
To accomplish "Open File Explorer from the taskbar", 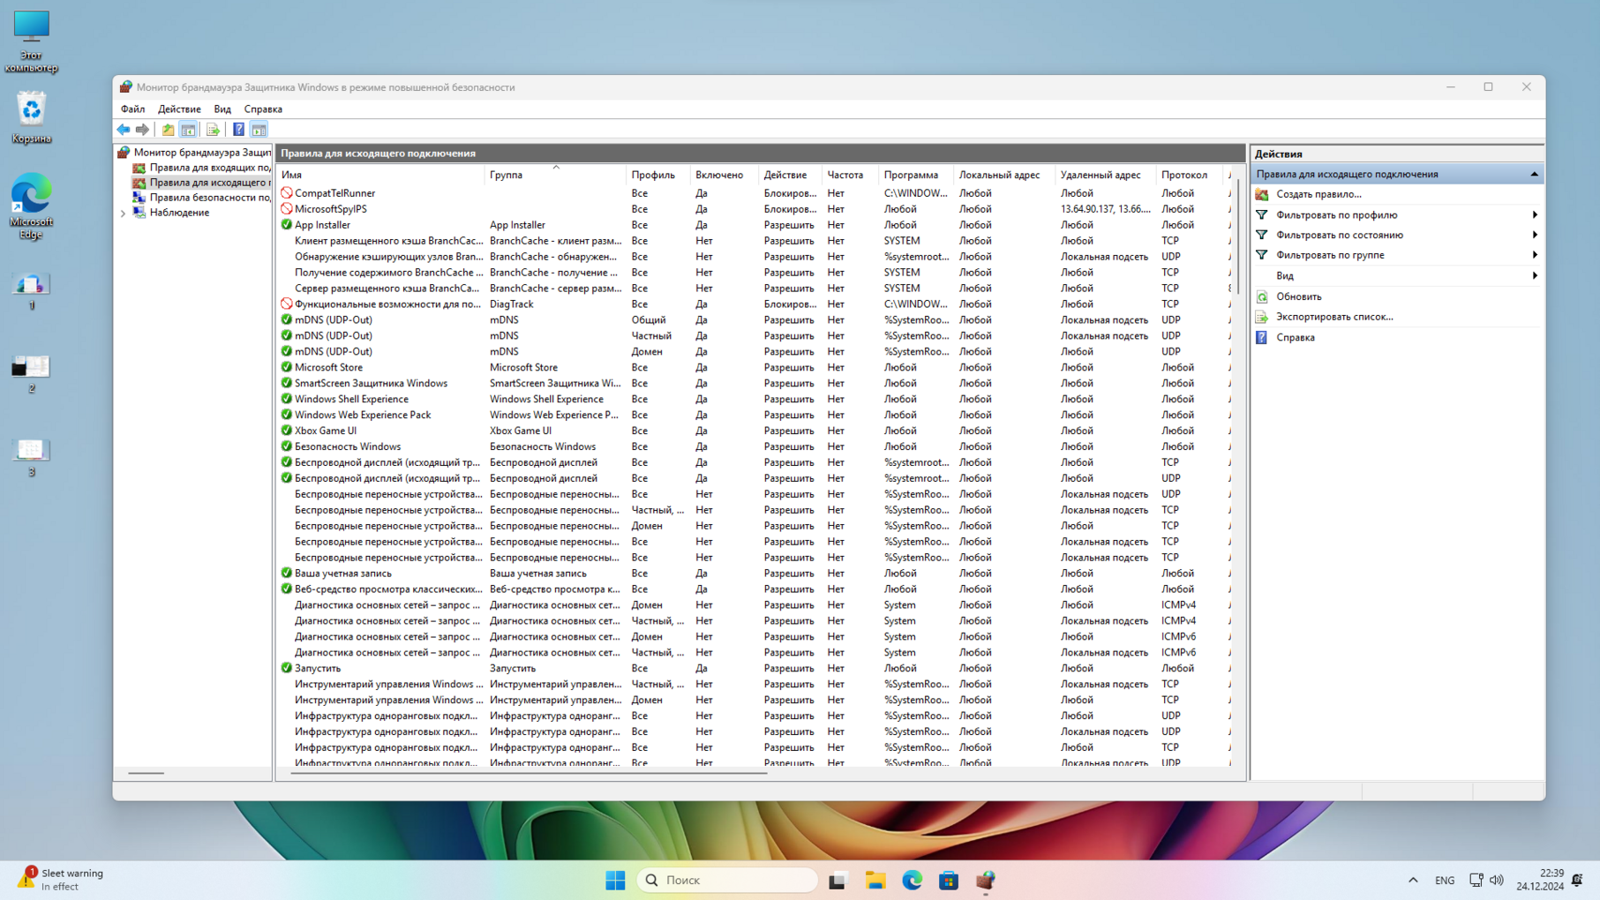I will pyautogui.click(x=875, y=880).
